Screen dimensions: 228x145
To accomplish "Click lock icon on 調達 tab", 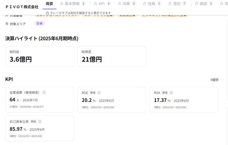I will pyautogui.click(x=197, y=3).
